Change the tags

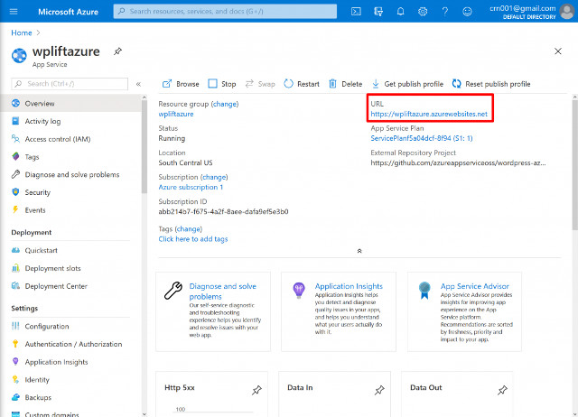[189, 229]
